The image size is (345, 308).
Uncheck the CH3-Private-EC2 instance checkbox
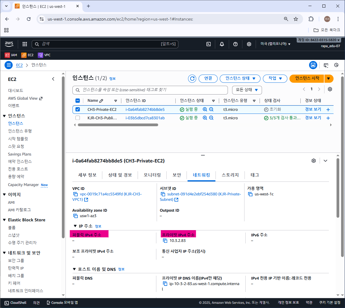(78, 109)
